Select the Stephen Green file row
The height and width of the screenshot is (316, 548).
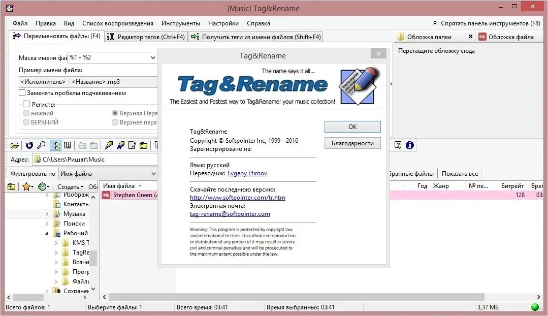(x=321, y=195)
